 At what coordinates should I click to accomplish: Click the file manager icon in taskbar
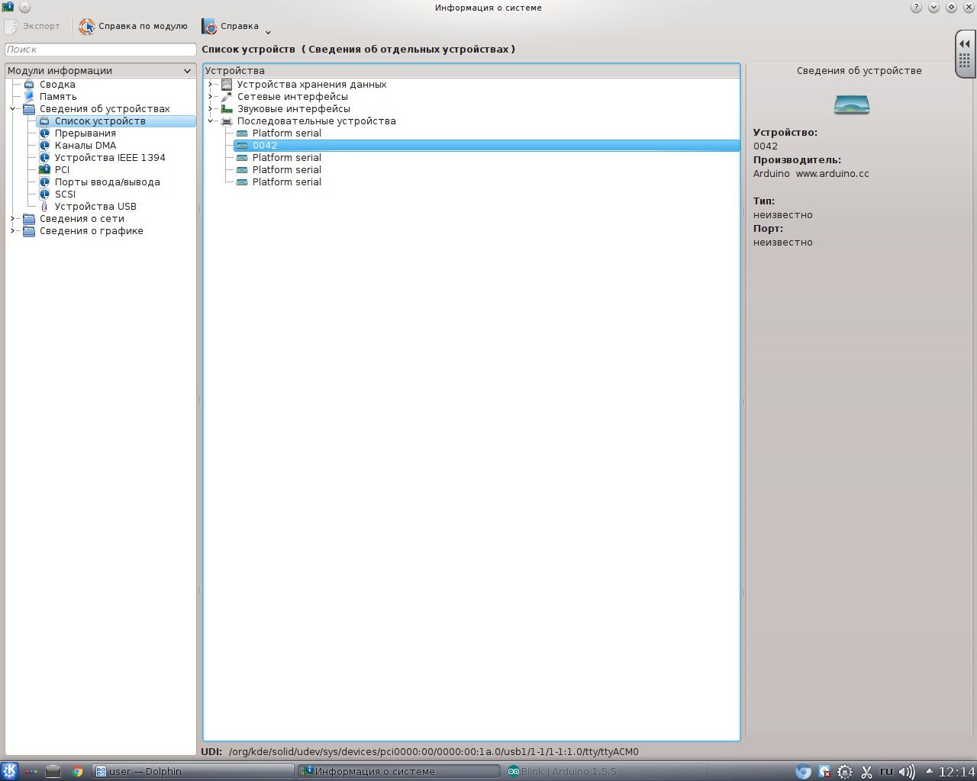(x=53, y=771)
